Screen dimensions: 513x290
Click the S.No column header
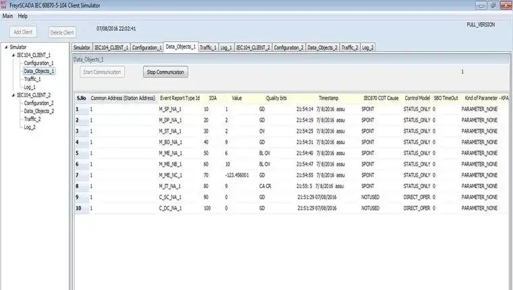[82, 98]
